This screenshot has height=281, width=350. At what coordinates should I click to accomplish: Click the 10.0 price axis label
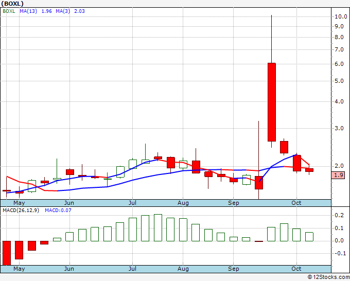click(x=341, y=16)
